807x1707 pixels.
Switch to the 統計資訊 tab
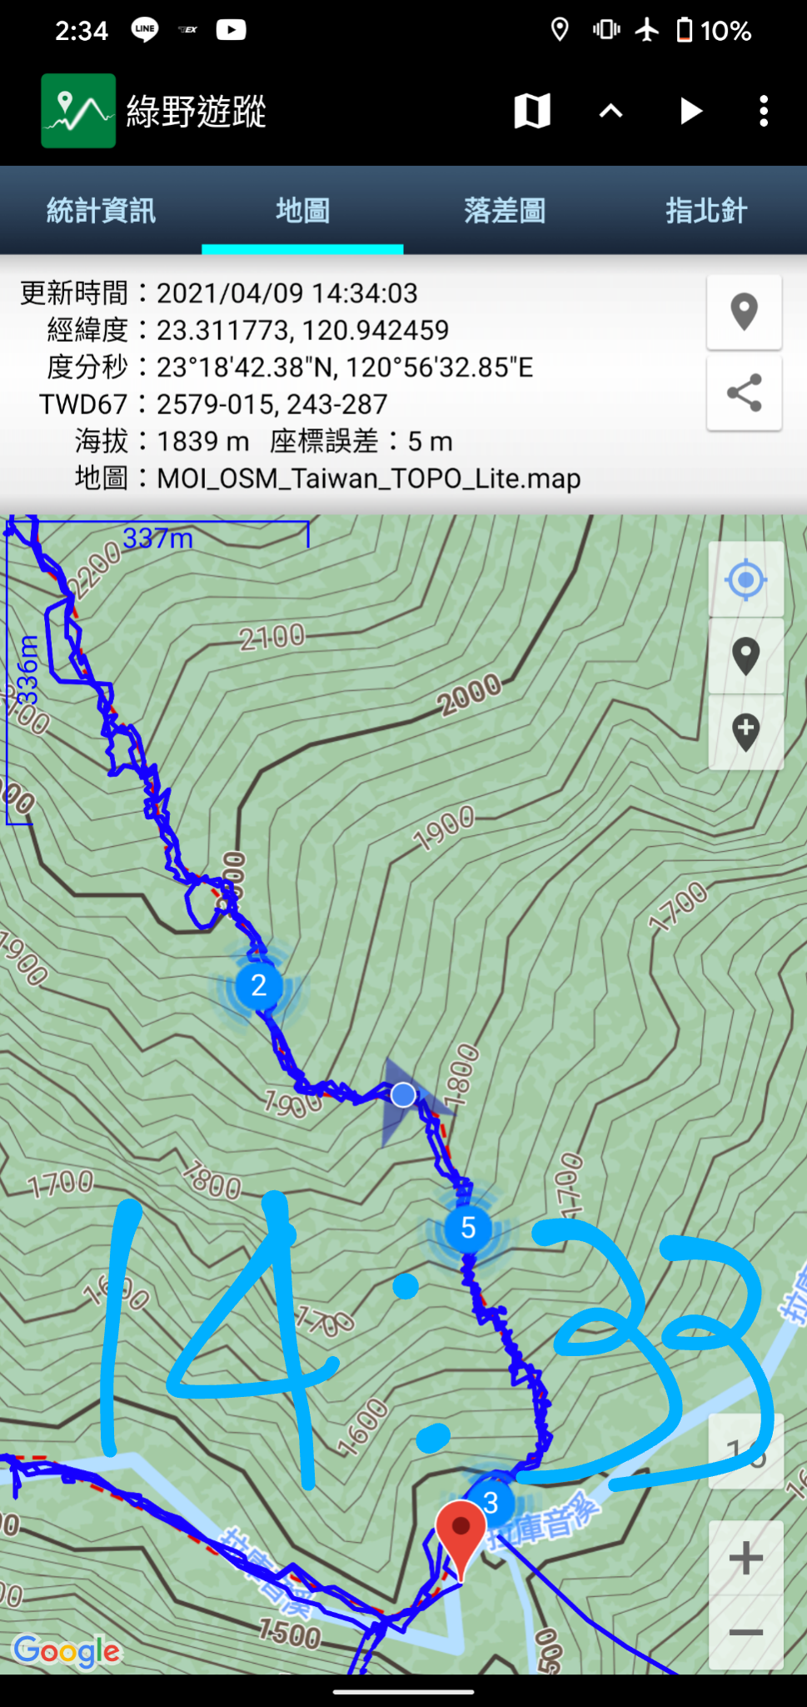pyautogui.click(x=101, y=210)
